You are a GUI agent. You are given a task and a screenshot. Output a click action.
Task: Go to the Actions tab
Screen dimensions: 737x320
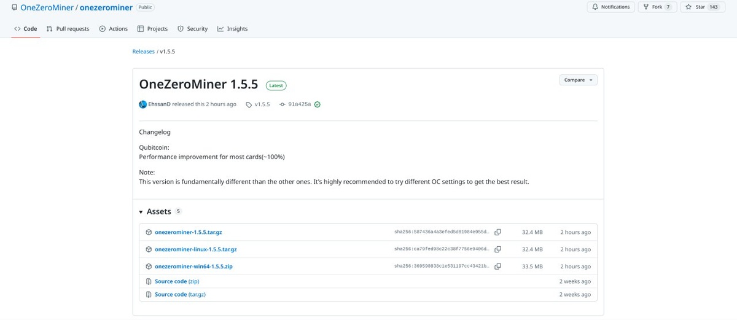click(114, 29)
